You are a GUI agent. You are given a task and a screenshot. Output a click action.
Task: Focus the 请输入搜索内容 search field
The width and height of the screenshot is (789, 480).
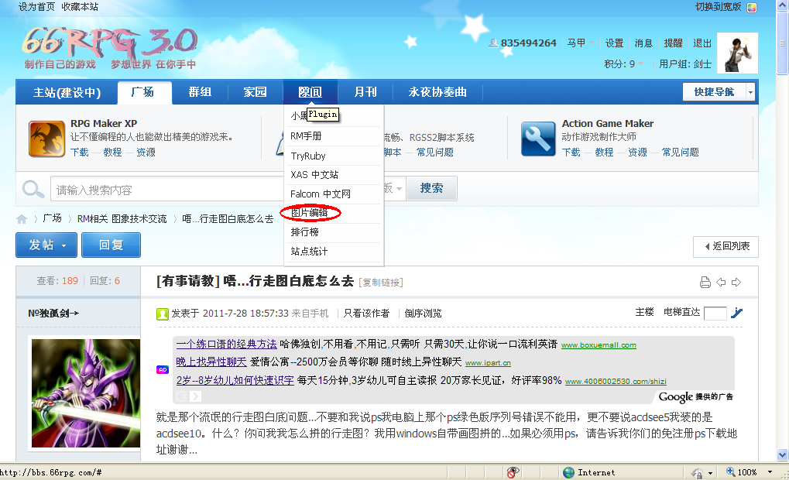(x=166, y=189)
